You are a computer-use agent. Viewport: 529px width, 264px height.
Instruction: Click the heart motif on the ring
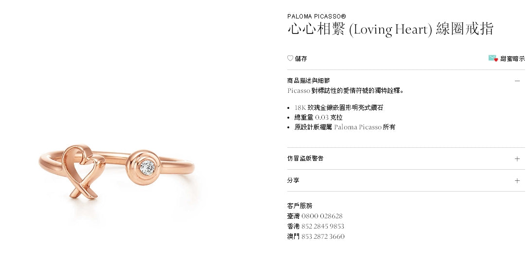[83, 171]
